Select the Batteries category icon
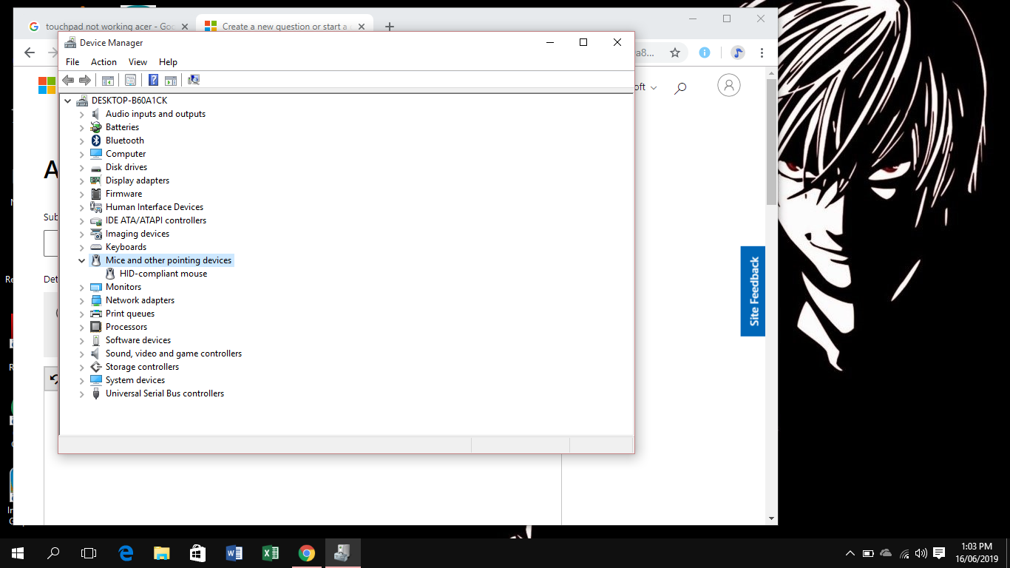The width and height of the screenshot is (1010, 568). [96, 127]
